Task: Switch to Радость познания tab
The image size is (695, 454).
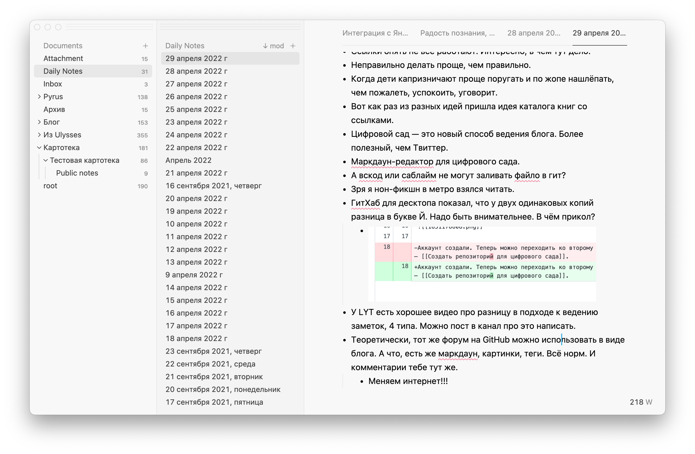Action: coord(457,33)
